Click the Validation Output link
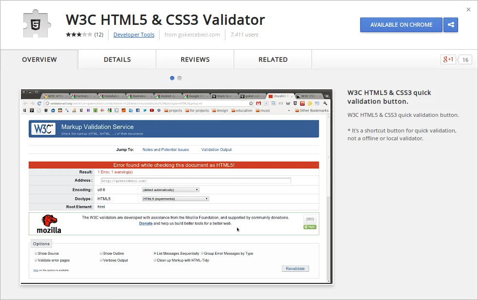Screen dimensions: 478x300 click(x=217, y=150)
